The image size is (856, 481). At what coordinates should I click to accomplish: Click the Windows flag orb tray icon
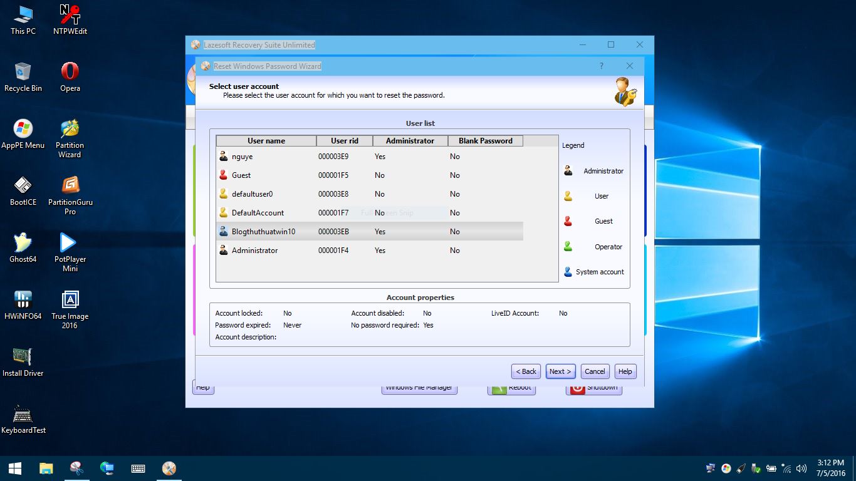click(726, 468)
